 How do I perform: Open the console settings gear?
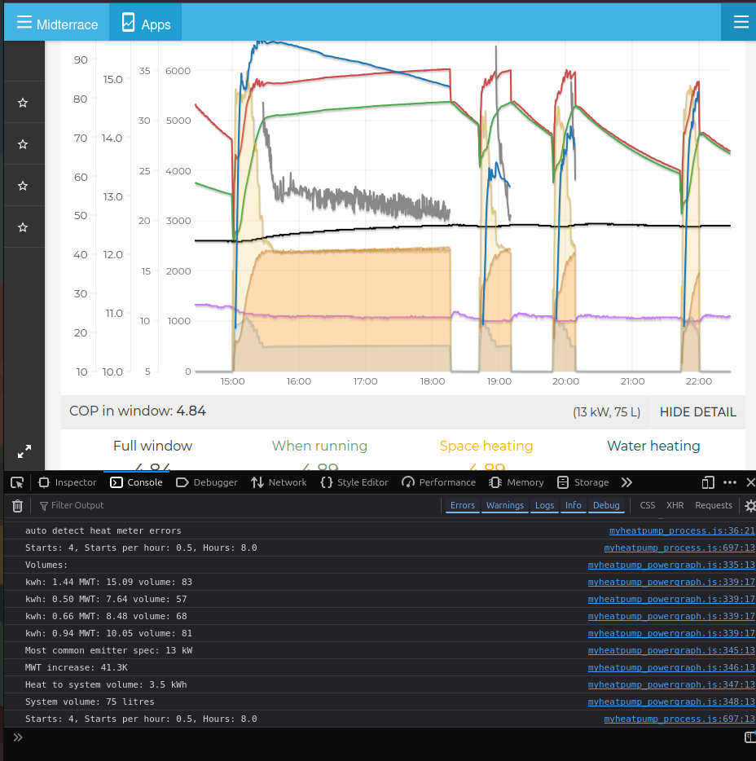749,506
